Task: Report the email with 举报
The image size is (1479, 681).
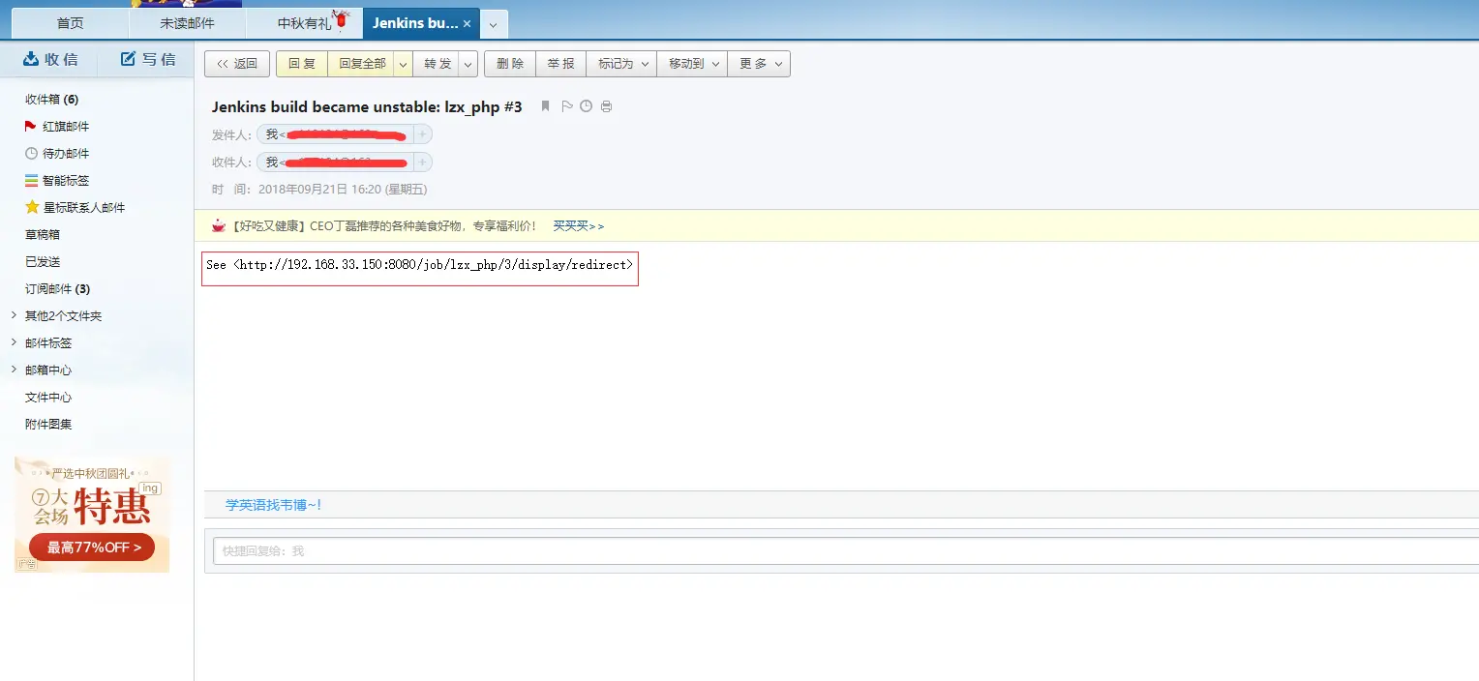Action: [560, 64]
